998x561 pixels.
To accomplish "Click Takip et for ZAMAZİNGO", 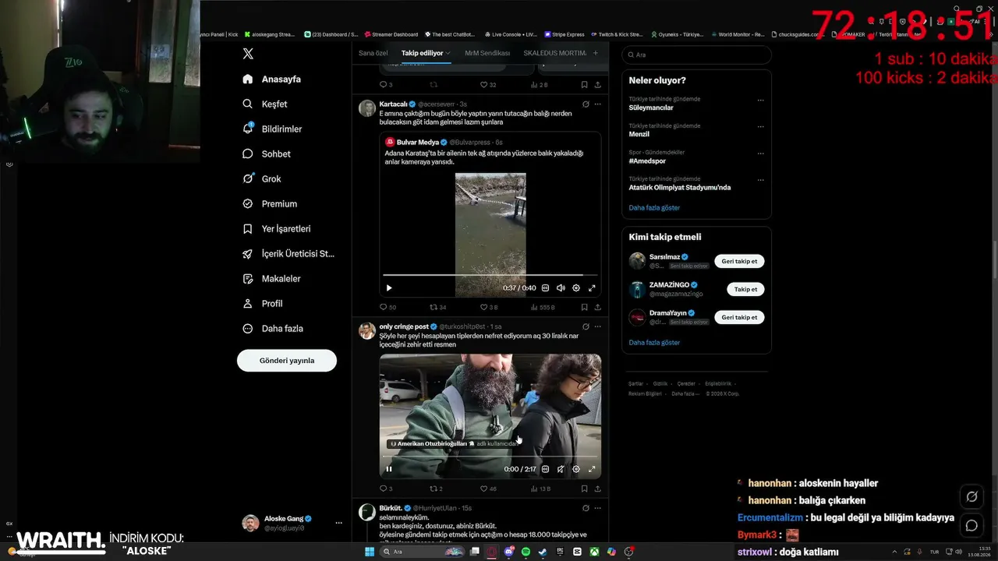I will click(x=745, y=289).
